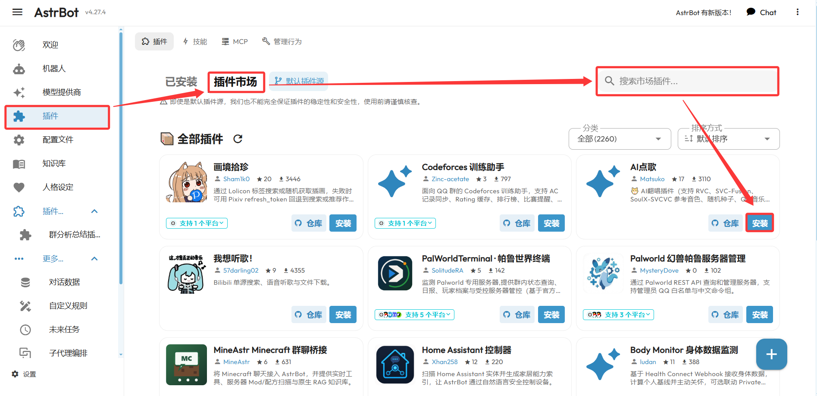The image size is (817, 396).
Task: Open author Zinc-acetate link
Action: tap(450, 179)
